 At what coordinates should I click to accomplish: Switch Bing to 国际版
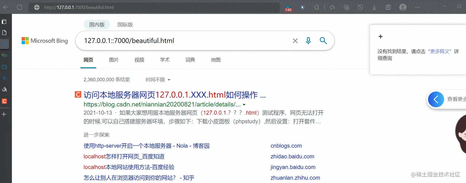click(125, 24)
